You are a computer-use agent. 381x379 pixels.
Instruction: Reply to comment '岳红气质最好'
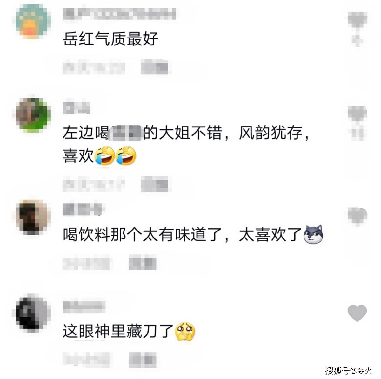[154, 68]
